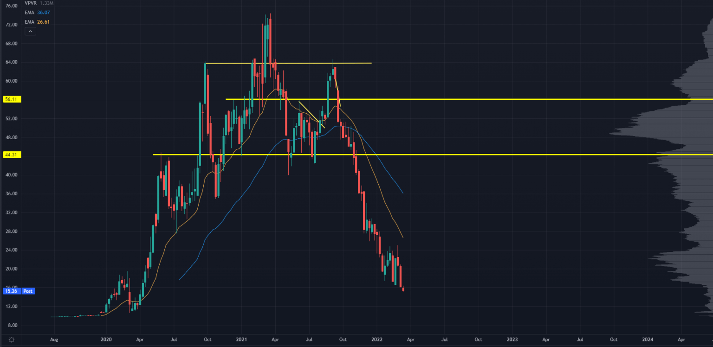Select the thin trend line near 64.00
The image size is (713, 347).
tap(288, 63)
